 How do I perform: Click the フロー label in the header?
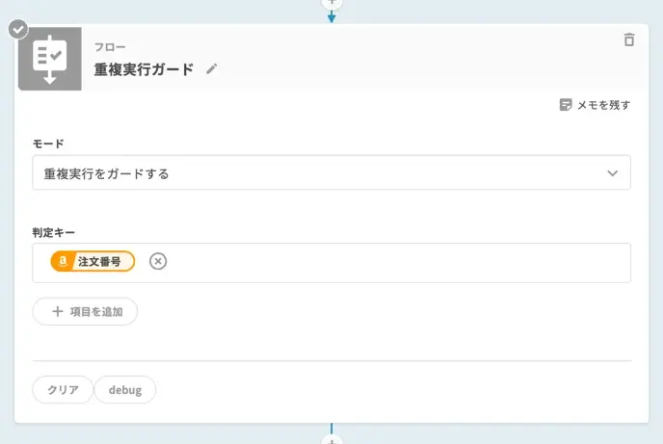(x=109, y=46)
